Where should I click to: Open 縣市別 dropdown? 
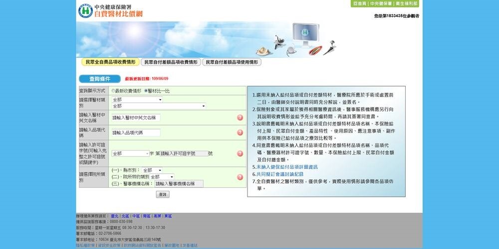(x=152, y=170)
